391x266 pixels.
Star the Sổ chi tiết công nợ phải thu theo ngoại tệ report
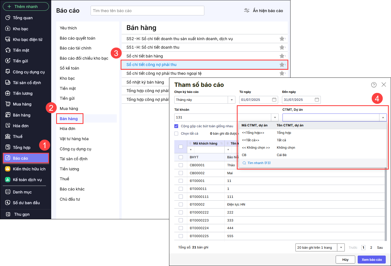tap(282, 73)
